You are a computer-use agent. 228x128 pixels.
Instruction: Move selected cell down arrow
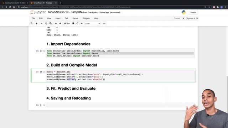click(60, 23)
